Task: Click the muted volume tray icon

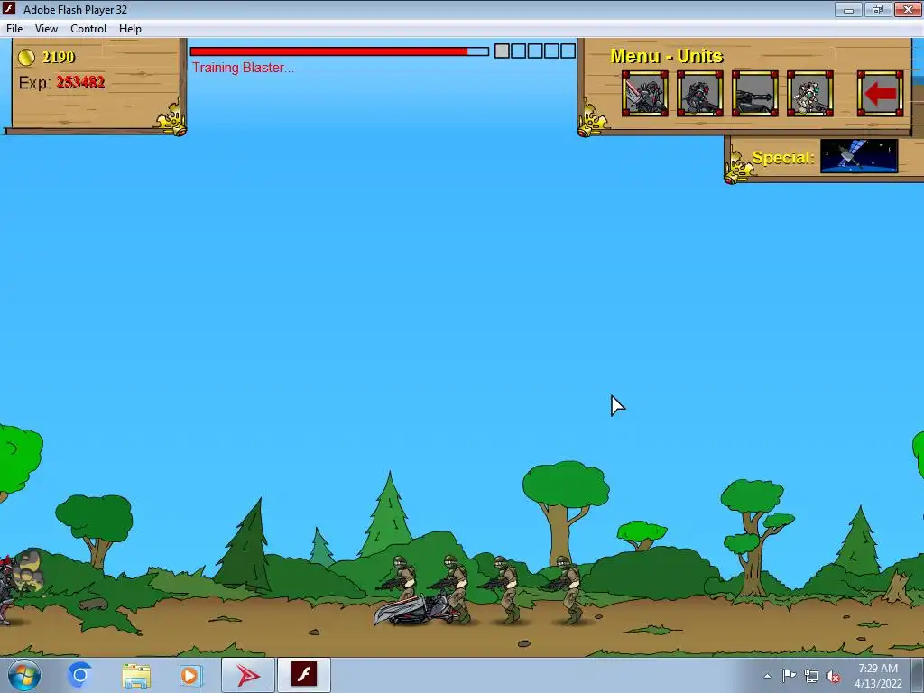Action: 833,677
